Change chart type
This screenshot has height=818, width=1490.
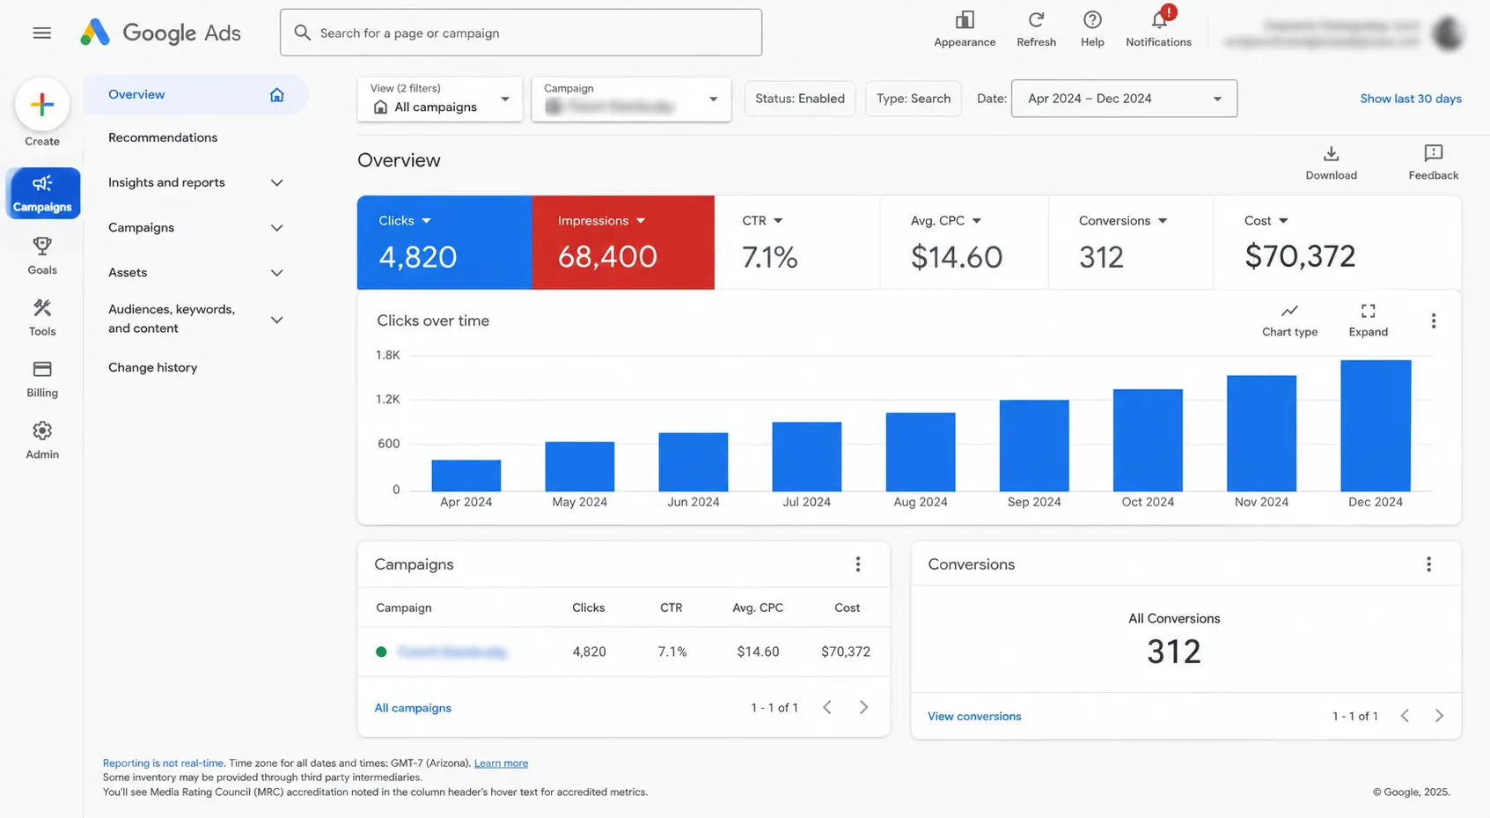(1289, 321)
